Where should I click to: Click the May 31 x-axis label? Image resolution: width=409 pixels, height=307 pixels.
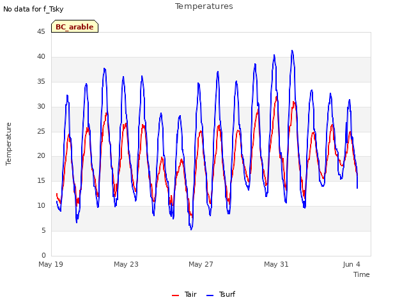tap(276, 264)
